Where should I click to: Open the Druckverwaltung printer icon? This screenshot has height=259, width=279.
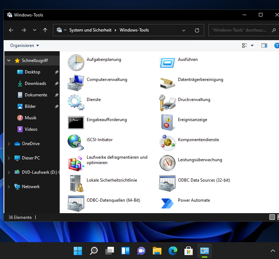[x=167, y=103]
